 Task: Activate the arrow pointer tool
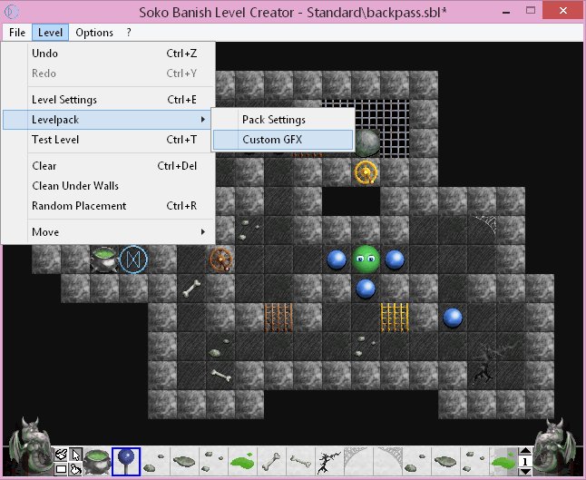point(76,455)
